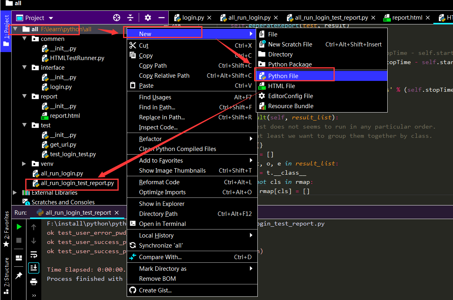Screen dimensions: 453x300
Task: Hide the Project panel with minimize icon
Action: point(162,18)
